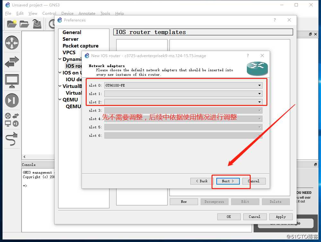Open the File menu

click(x=8, y=13)
